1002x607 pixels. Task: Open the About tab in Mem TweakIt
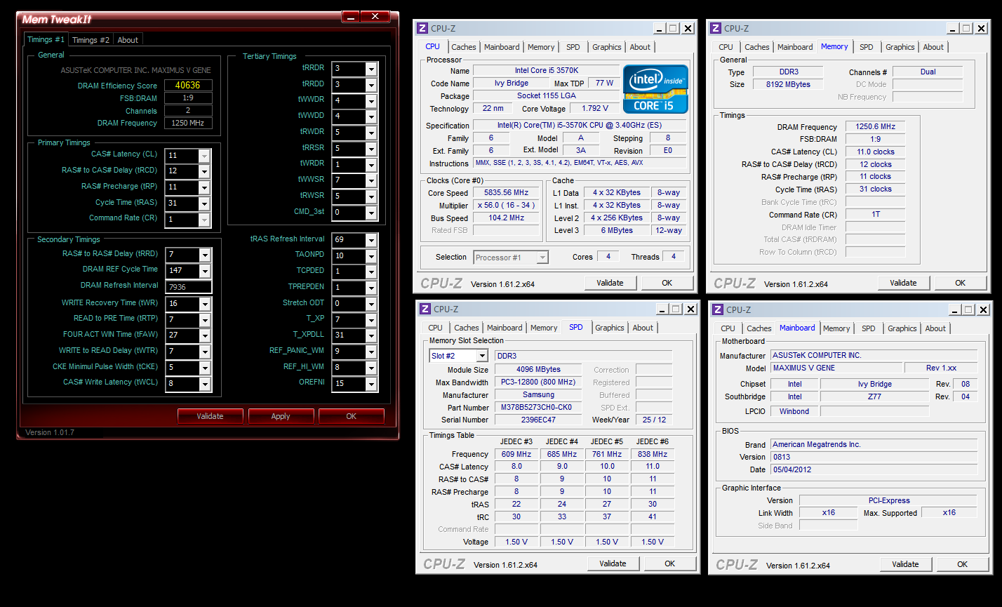coord(128,40)
